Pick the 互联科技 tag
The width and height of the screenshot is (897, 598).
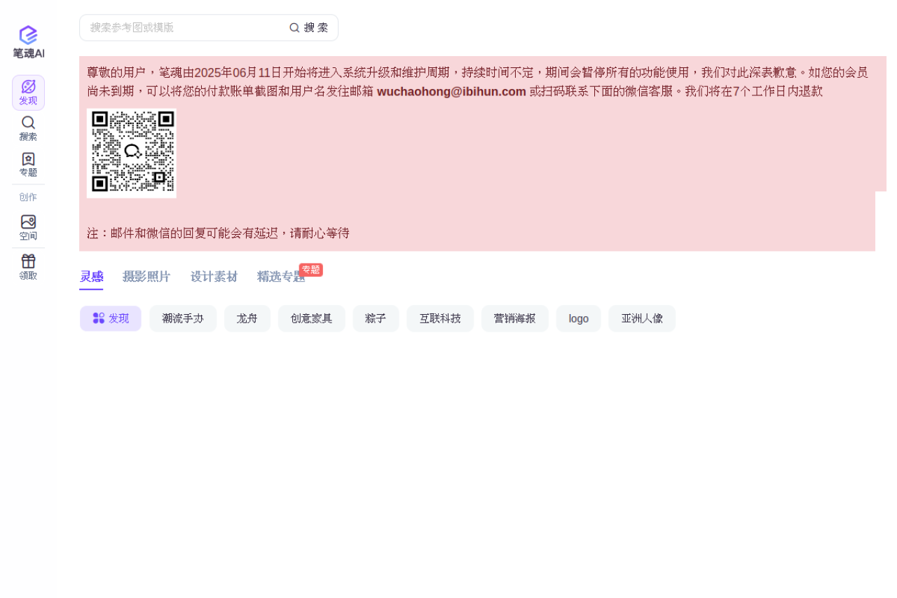[x=440, y=318]
